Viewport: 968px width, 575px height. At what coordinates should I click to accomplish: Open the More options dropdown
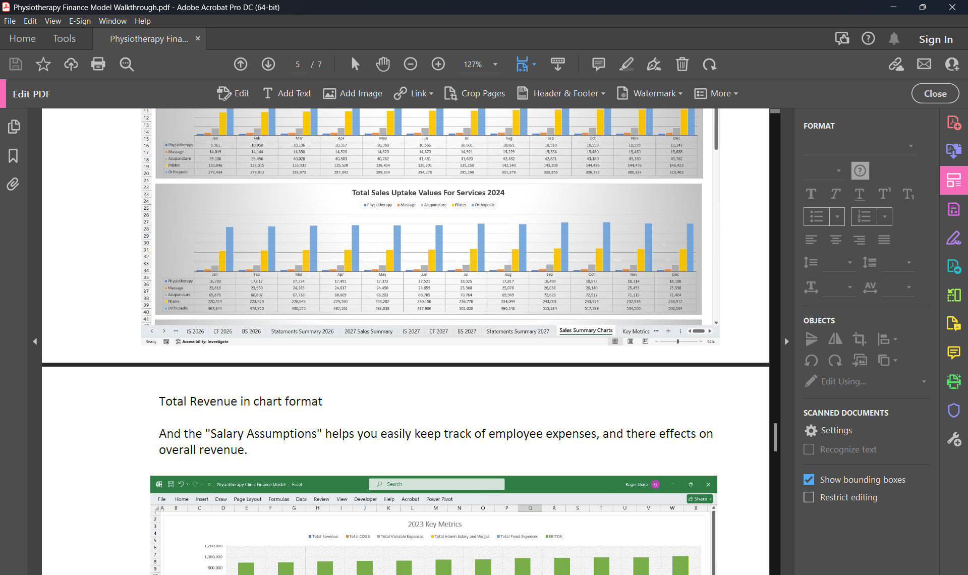click(716, 94)
